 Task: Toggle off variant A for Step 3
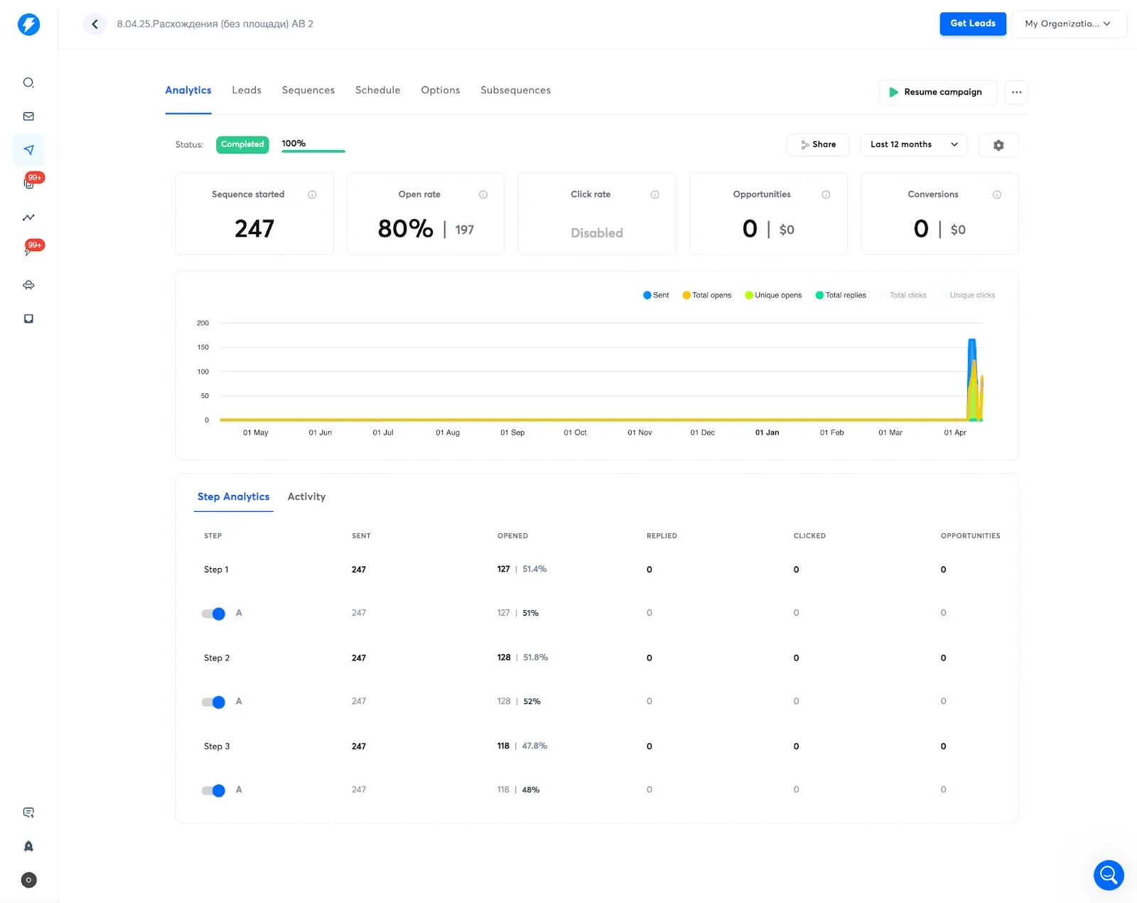[213, 790]
